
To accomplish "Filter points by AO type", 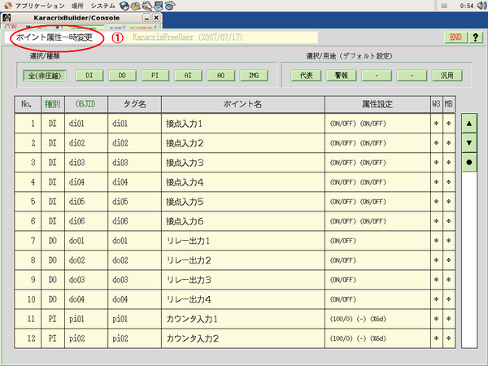I will pyautogui.click(x=221, y=76).
